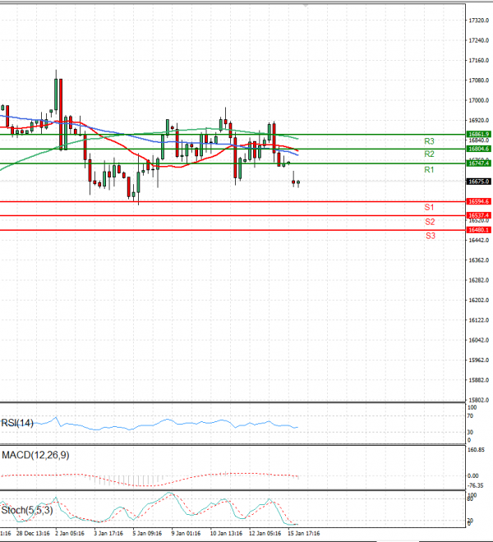
Task: Click the 2 Jan 05:16 time label
Action: [70, 533]
